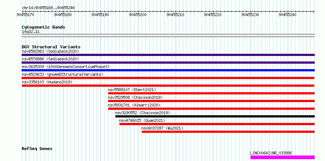The image size is (325, 161).
Task: Select the purple bar under nsv6592963
Action: tap(168, 55)
